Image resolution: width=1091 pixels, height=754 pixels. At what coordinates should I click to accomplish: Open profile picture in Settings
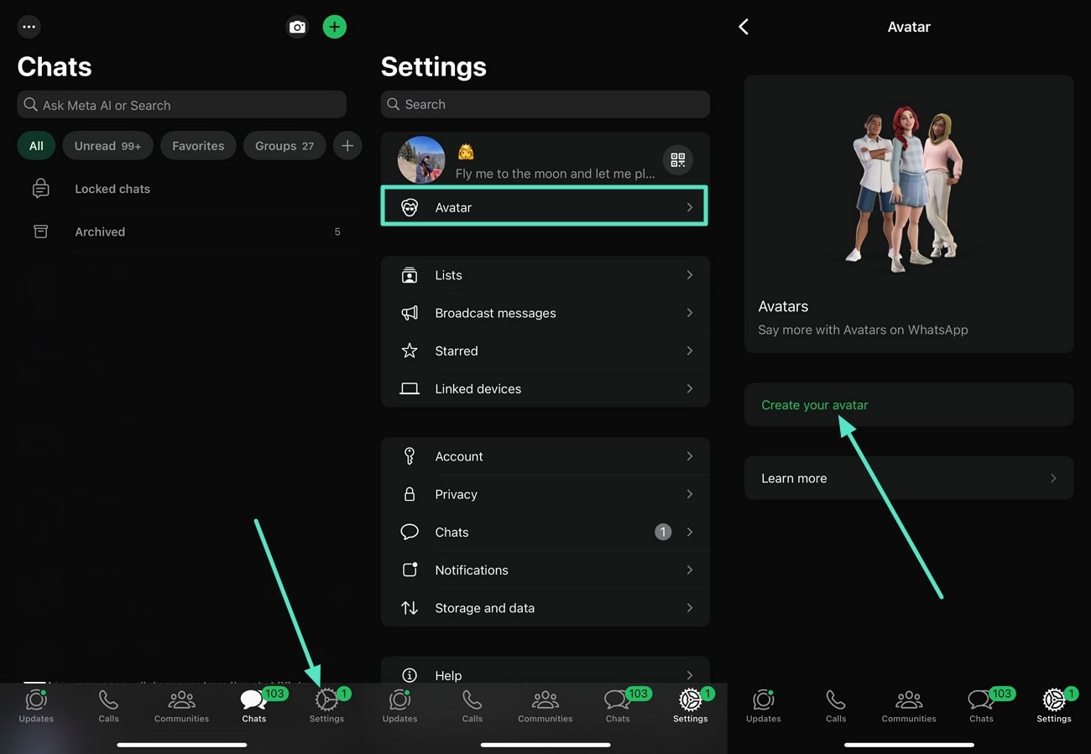421,160
